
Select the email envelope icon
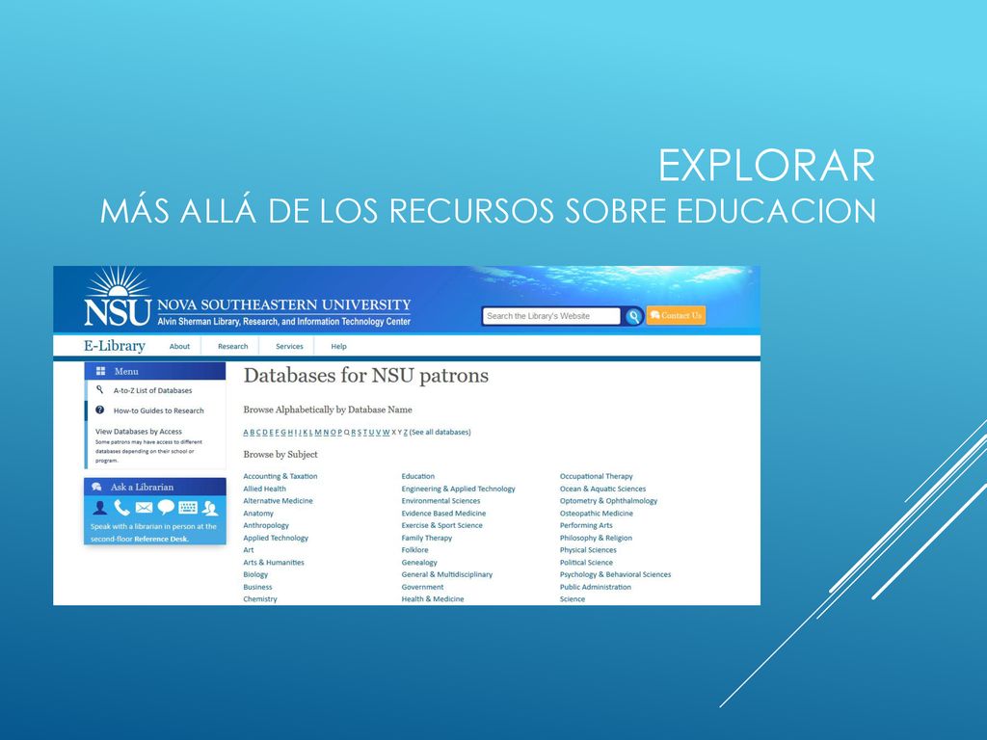pyautogui.click(x=145, y=507)
